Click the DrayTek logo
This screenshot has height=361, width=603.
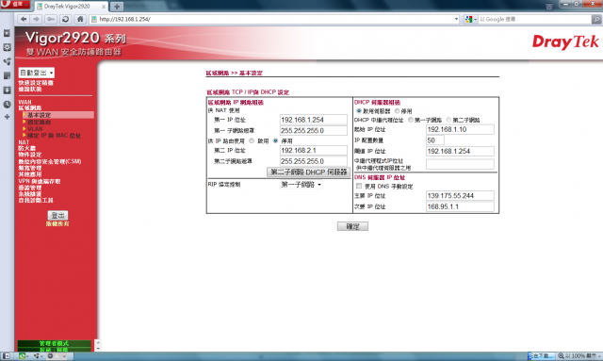pyautogui.click(x=565, y=41)
